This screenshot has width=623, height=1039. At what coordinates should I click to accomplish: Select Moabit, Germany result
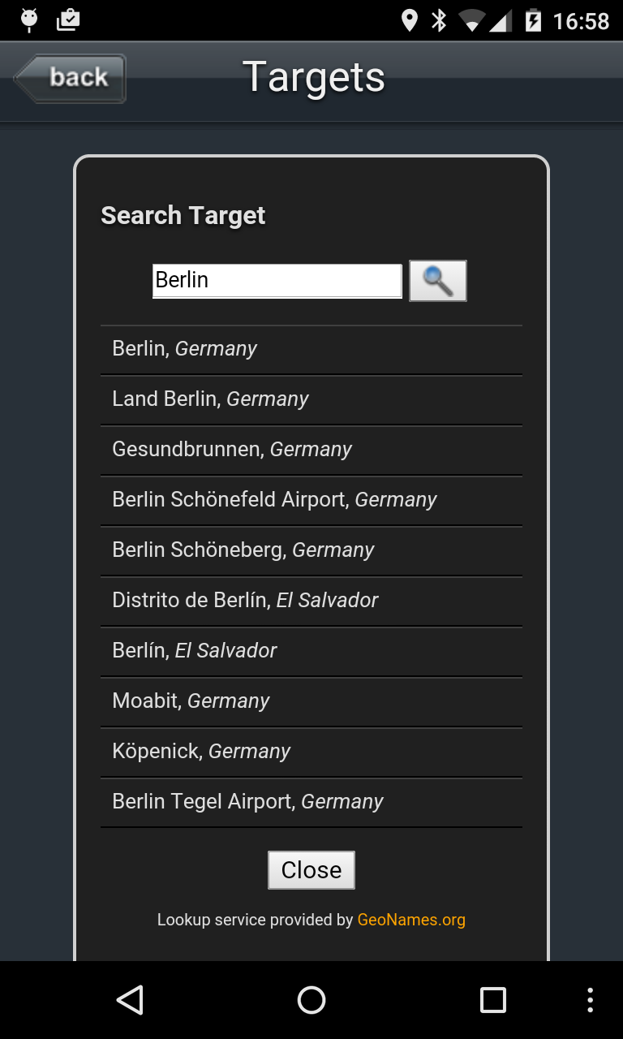click(311, 701)
